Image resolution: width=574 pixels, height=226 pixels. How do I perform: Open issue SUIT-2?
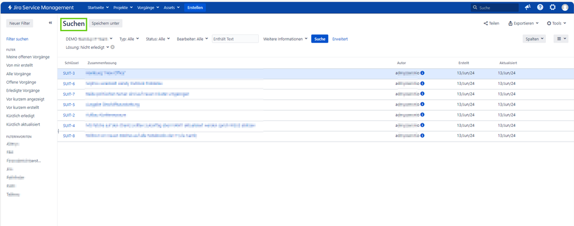pos(69,115)
